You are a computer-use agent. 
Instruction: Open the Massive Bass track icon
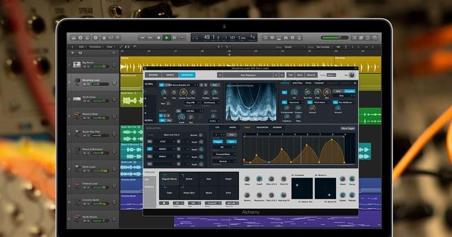point(77,116)
